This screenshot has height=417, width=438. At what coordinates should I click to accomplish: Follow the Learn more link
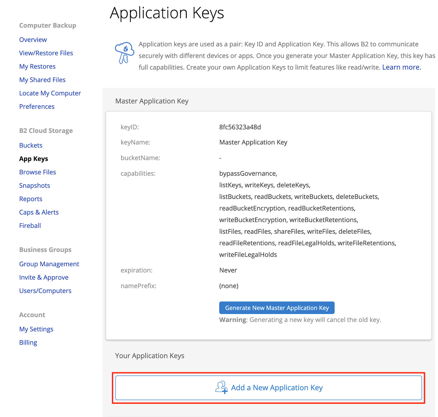tap(402, 67)
